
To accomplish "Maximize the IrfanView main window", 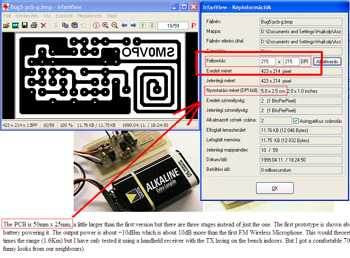I will point(184,7).
